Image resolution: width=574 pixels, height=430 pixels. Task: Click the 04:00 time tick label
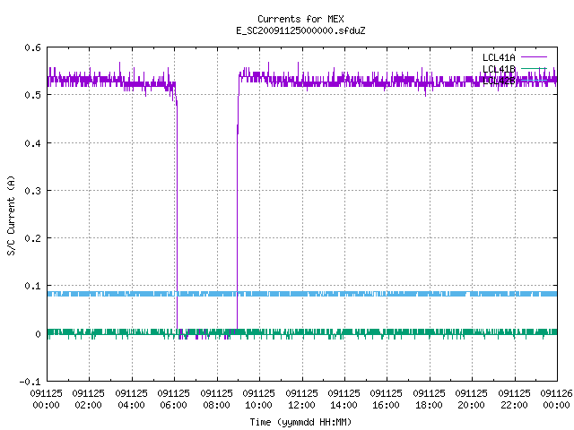(131, 405)
